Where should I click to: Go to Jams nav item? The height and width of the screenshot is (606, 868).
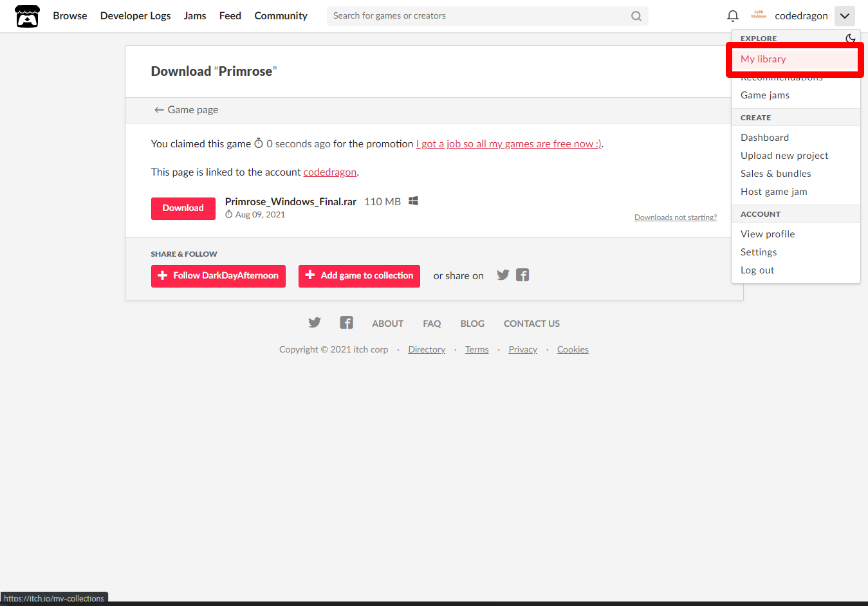195,16
